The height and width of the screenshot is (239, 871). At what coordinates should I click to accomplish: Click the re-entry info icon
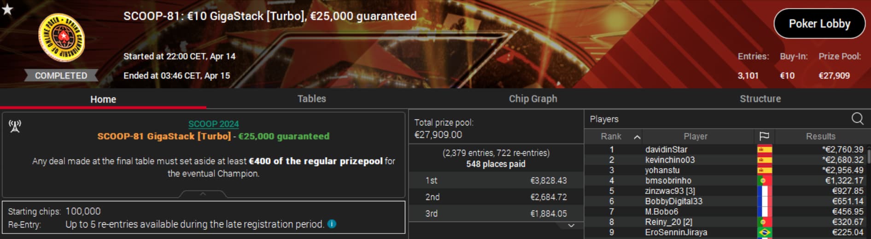[x=332, y=224]
